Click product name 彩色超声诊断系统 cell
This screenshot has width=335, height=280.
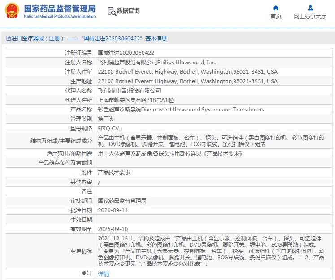[x=181, y=109]
